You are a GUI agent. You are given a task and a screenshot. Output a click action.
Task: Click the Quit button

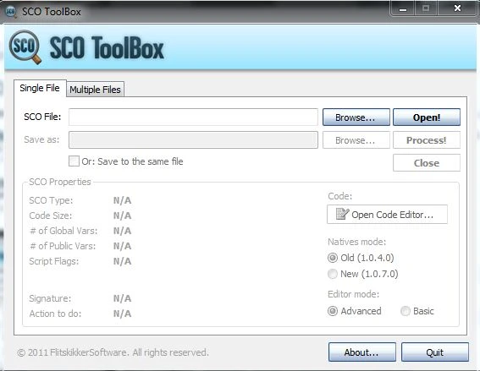pos(434,352)
